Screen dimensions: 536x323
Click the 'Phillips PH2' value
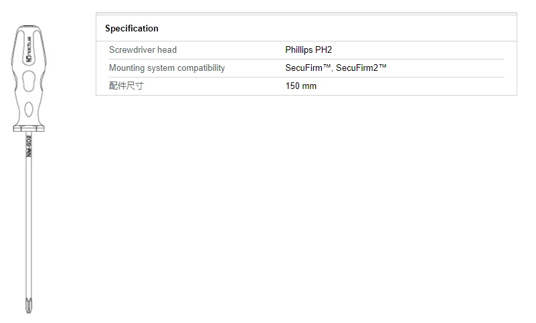(x=308, y=50)
